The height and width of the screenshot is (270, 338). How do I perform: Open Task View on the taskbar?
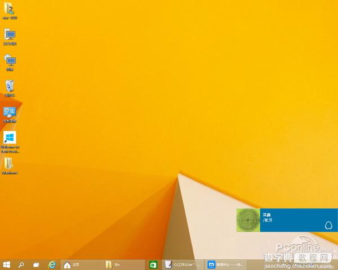point(36,264)
